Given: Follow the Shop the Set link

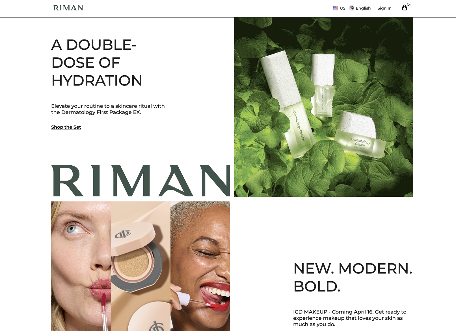Looking at the screenshot, I should (x=66, y=127).
